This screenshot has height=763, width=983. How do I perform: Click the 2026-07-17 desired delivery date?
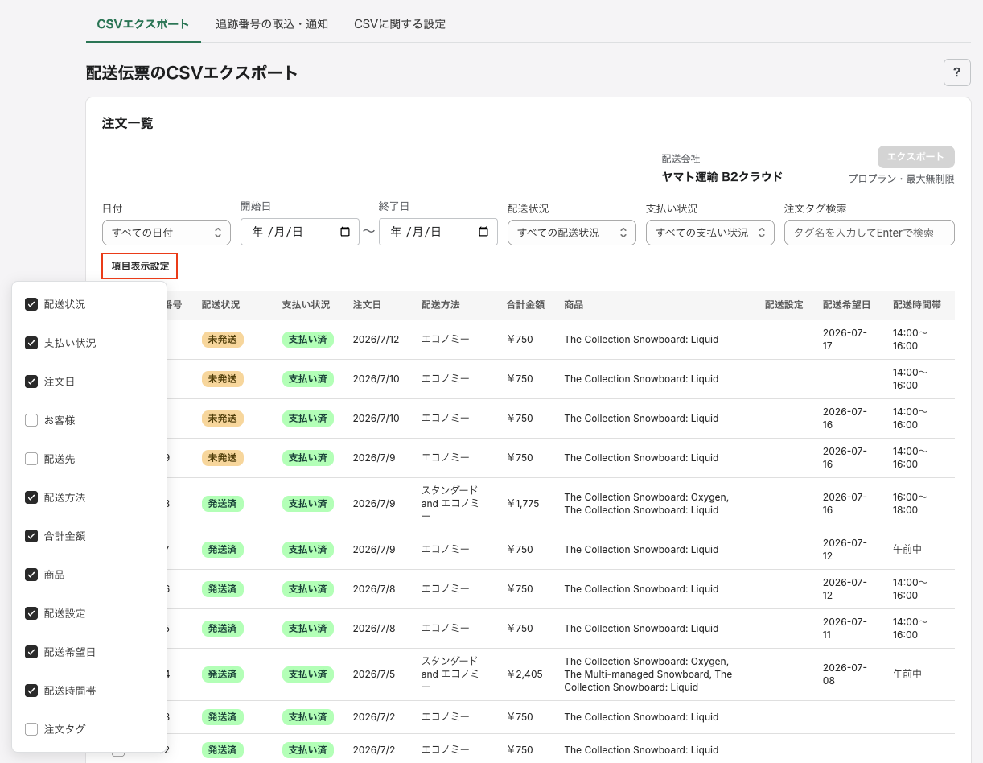[845, 340]
